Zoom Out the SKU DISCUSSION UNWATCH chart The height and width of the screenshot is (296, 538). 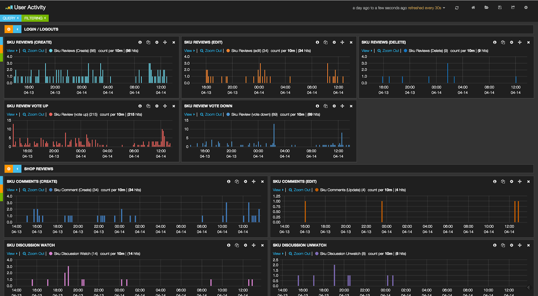[300, 254]
